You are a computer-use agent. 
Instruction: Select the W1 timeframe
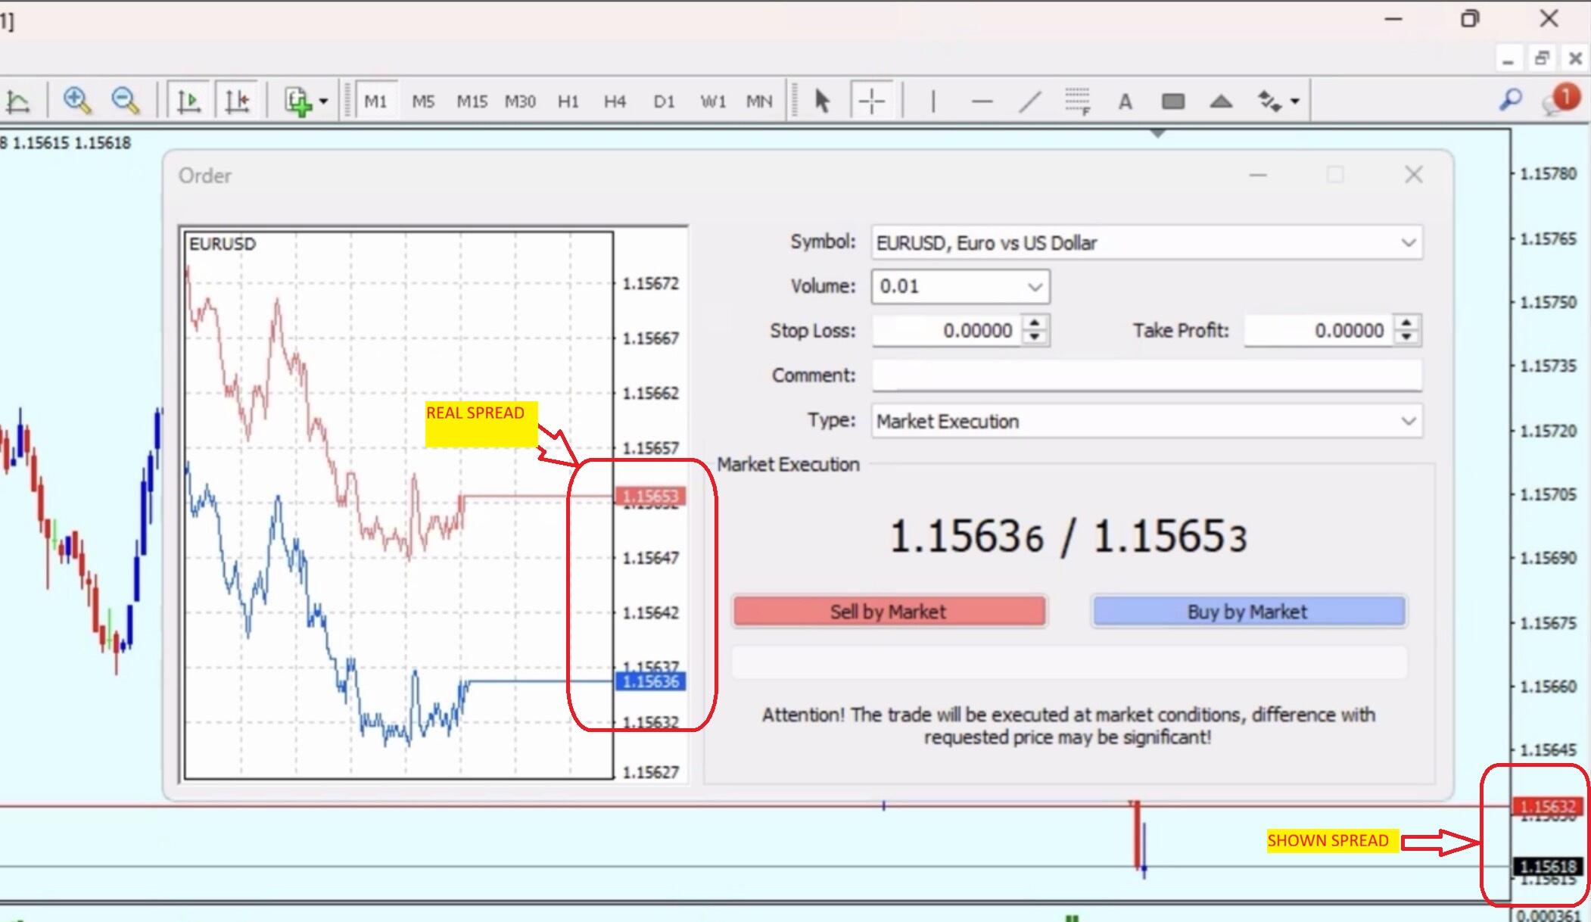(713, 101)
